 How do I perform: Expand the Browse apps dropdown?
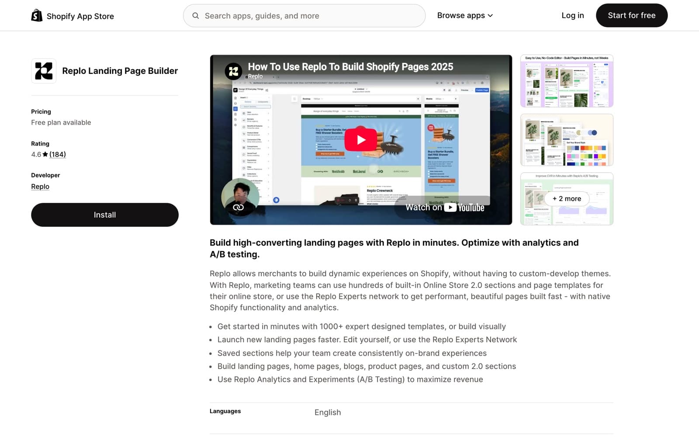pyautogui.click(x=465, y=16)
